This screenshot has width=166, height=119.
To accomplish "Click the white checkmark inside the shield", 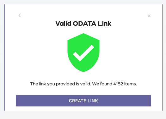I will point(83,53).
